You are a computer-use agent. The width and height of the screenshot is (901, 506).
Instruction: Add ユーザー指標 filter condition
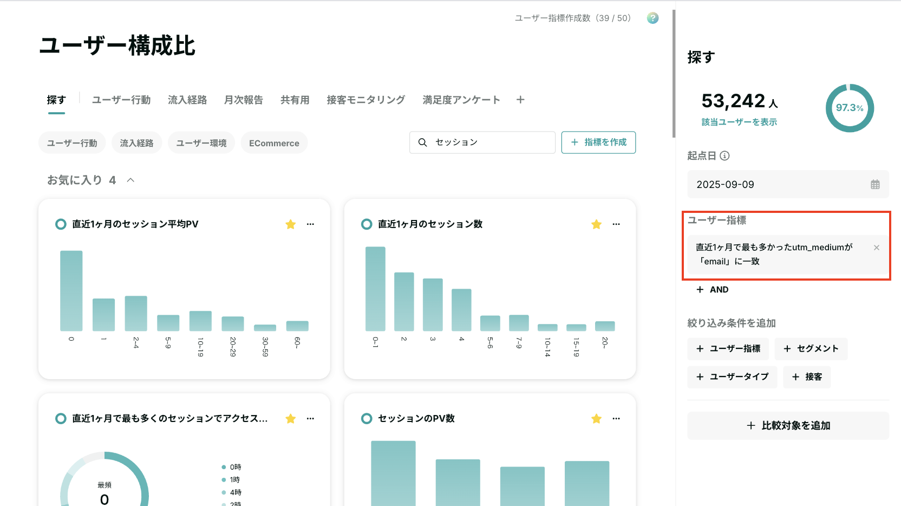click(x=728, y=349)
